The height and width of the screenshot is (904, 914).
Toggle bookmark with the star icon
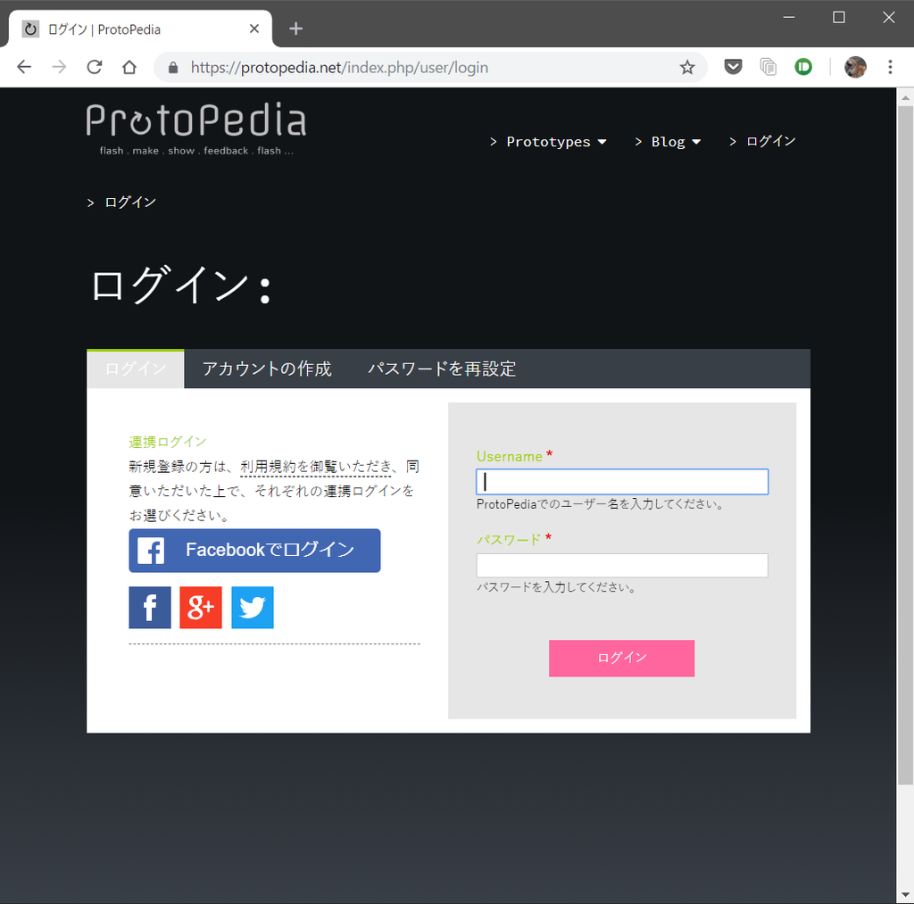[687, 67]
